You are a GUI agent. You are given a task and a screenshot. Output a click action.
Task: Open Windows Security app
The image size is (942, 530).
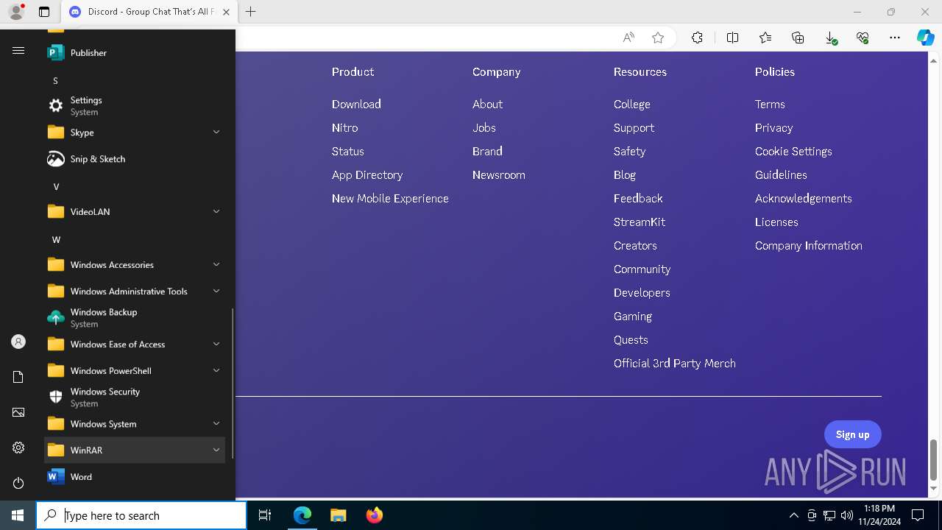135,397
